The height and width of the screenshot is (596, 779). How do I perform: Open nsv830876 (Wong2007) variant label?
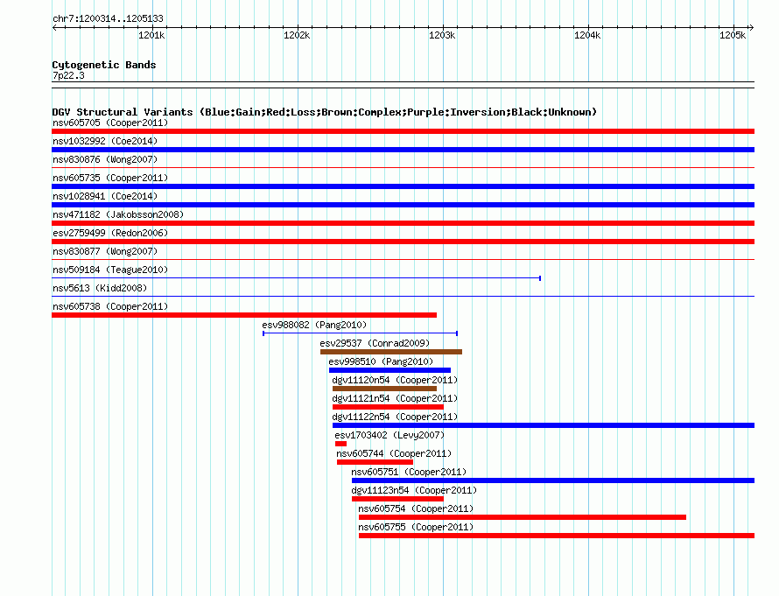[105, 159]
